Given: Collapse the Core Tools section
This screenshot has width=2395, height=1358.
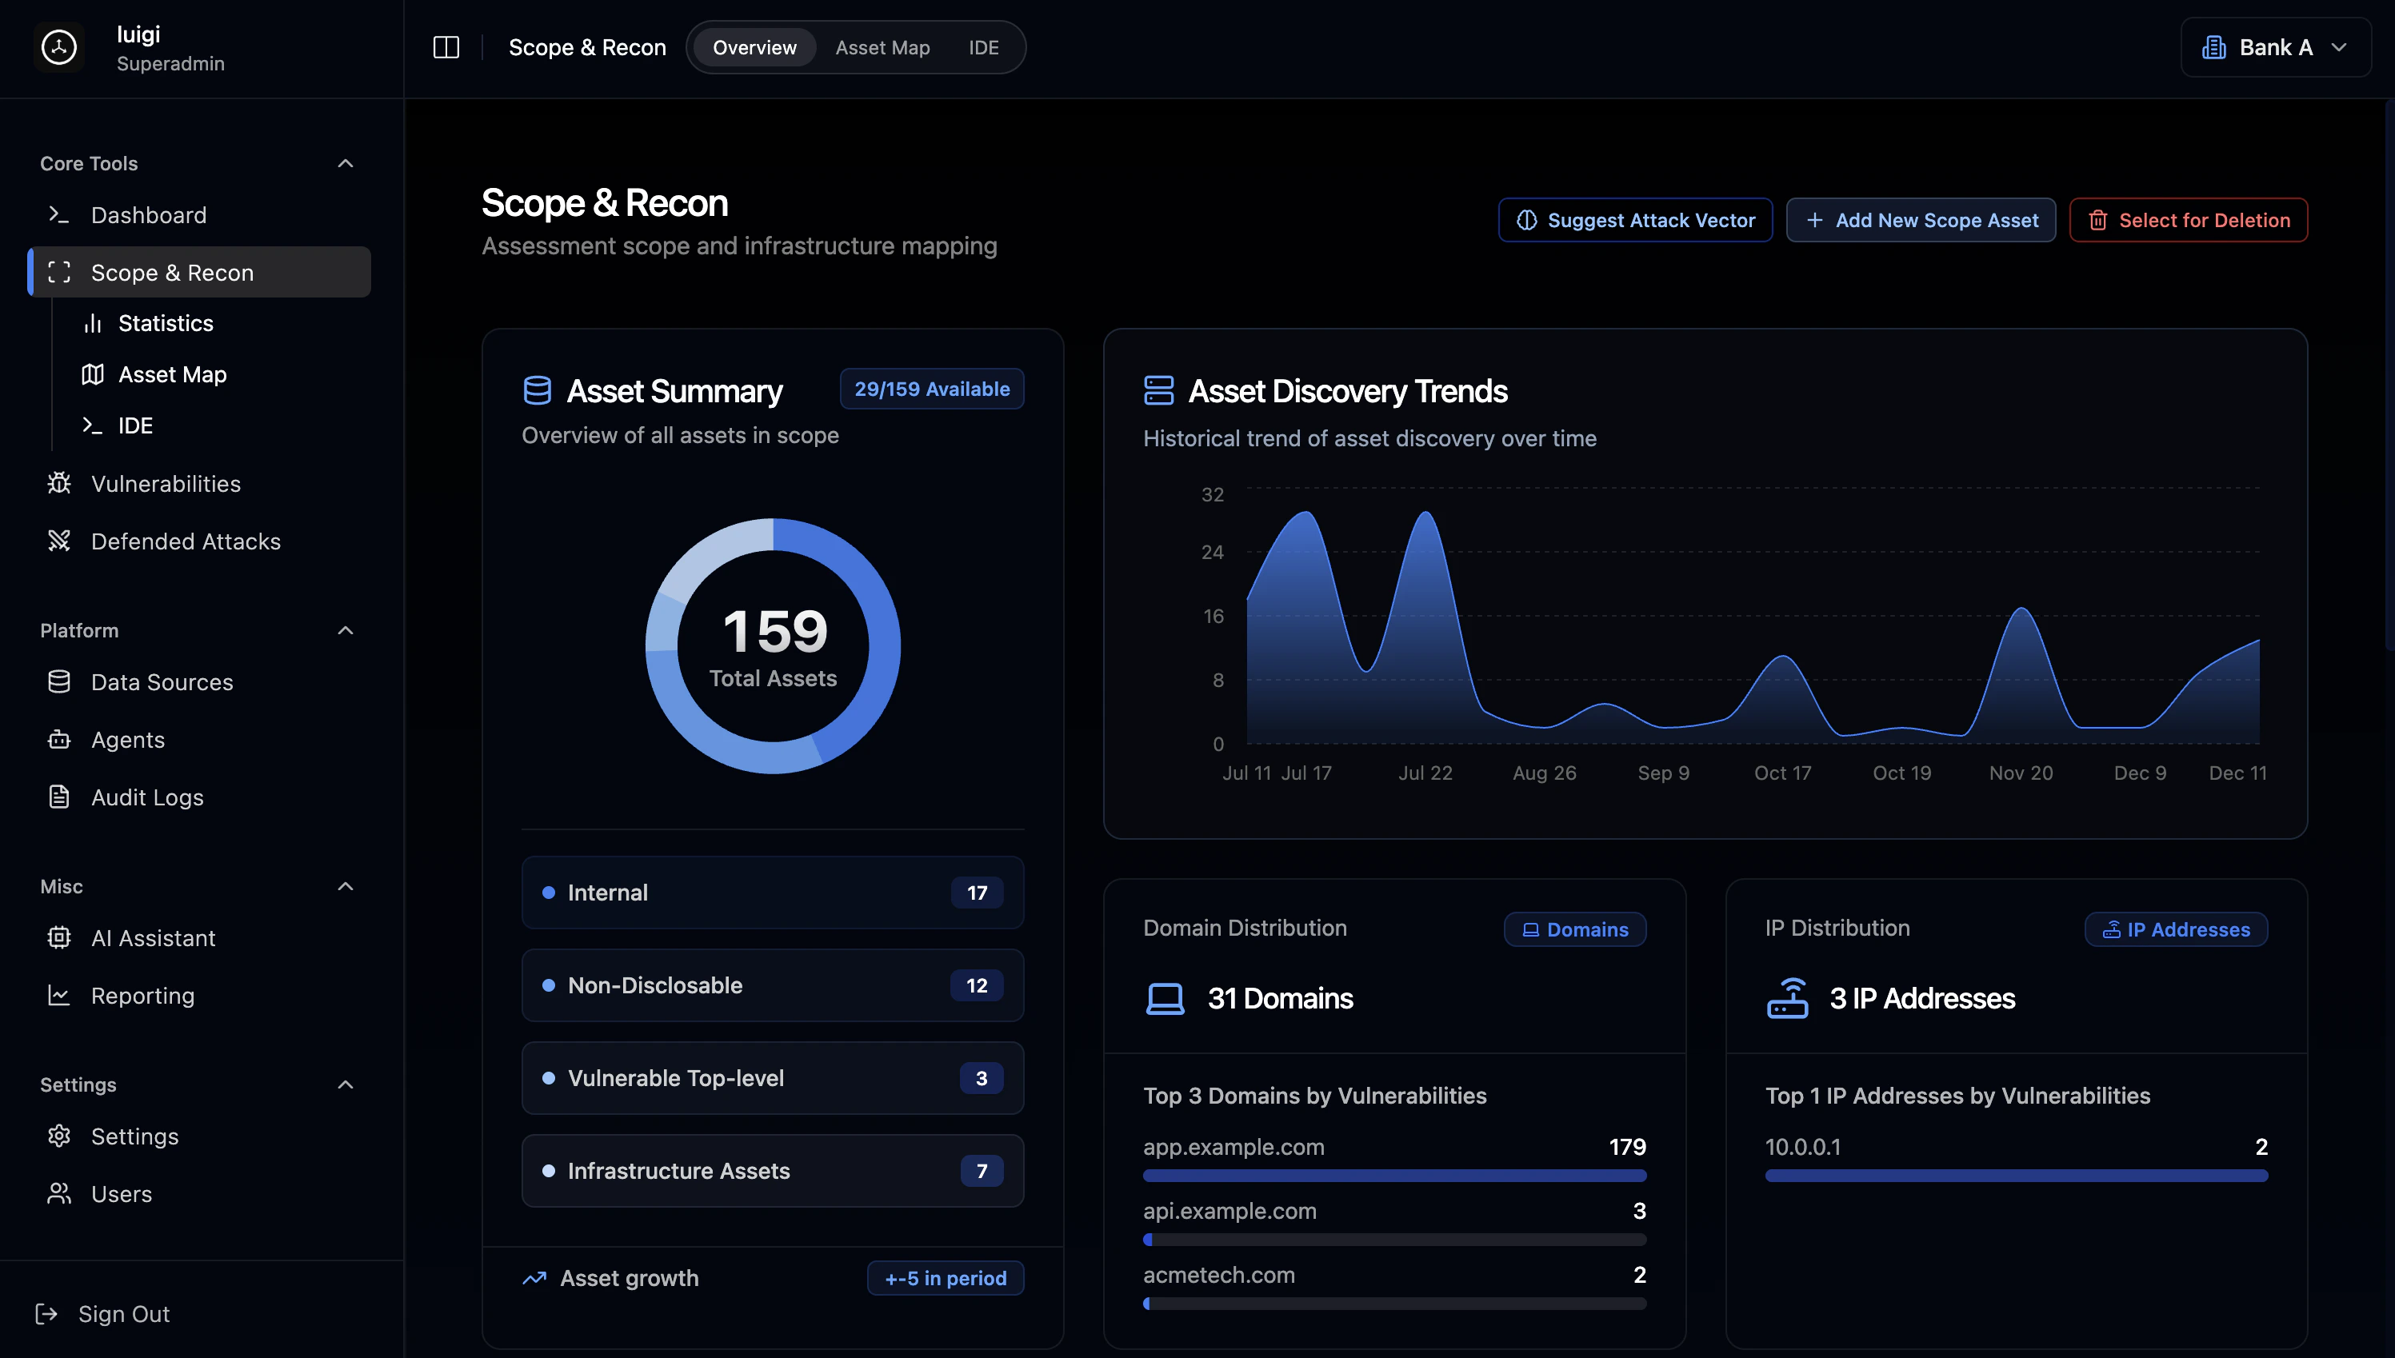Looking at the screenshot, I should (x=345, y=163).
